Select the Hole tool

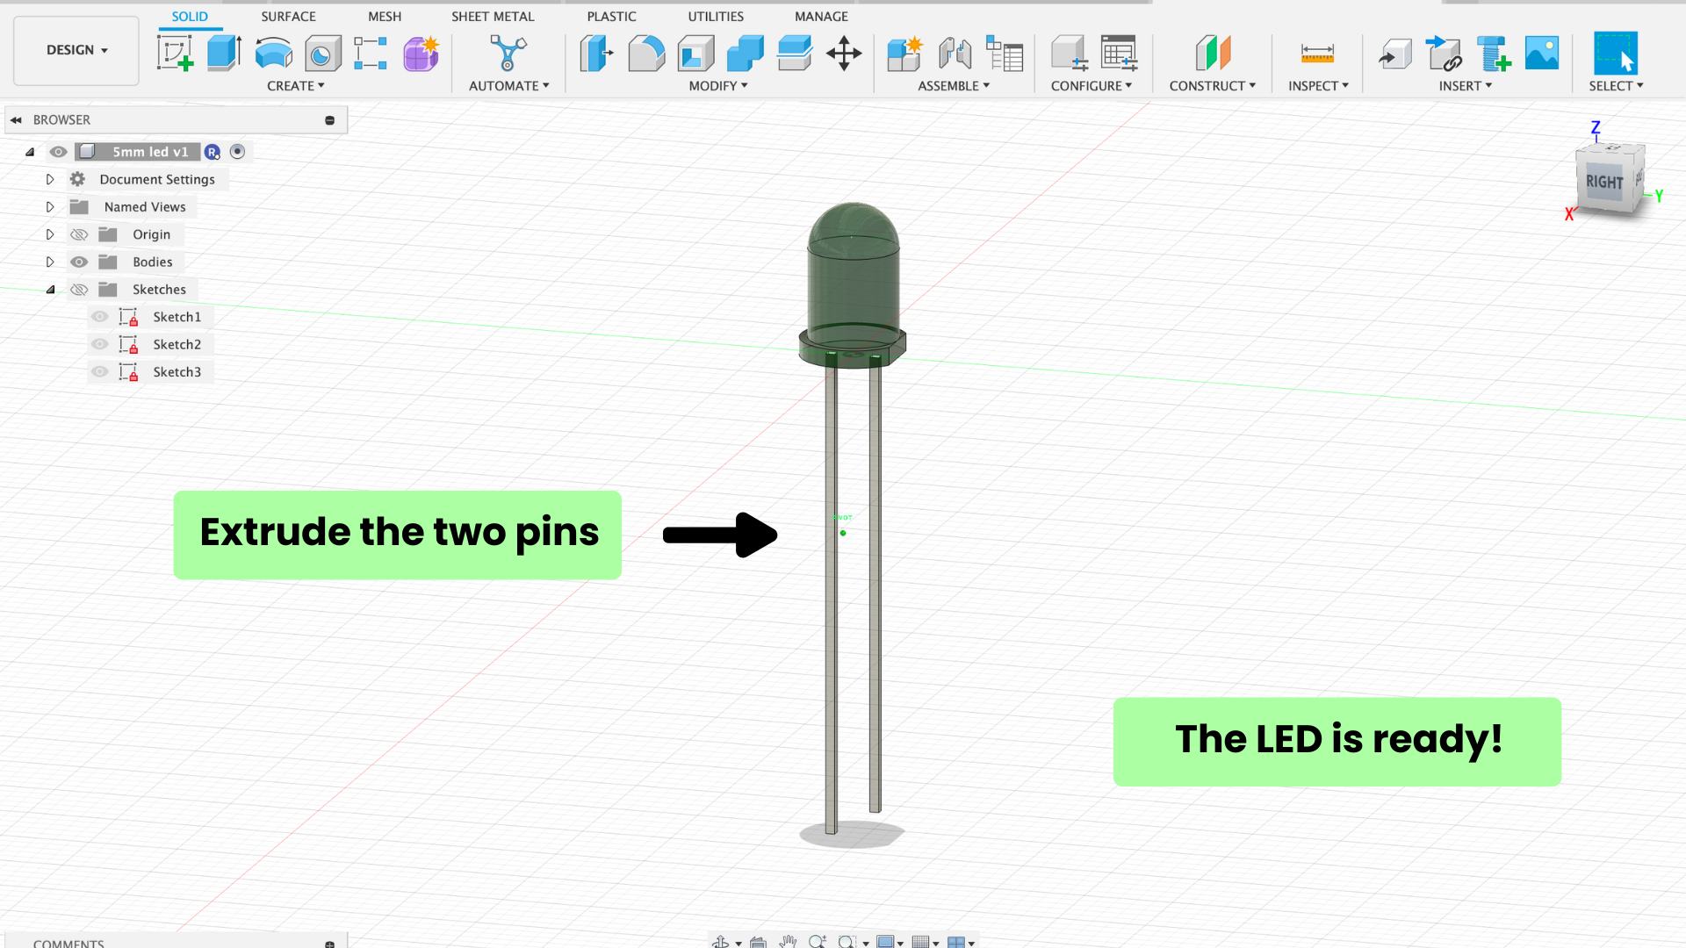322,54
